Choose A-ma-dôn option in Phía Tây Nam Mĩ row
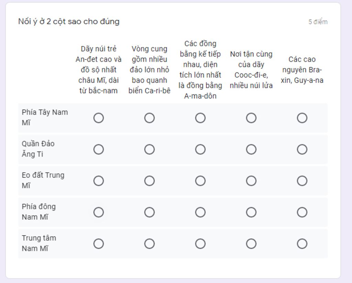The width and height of the screenshot is (352, 283). pos(200,118)
